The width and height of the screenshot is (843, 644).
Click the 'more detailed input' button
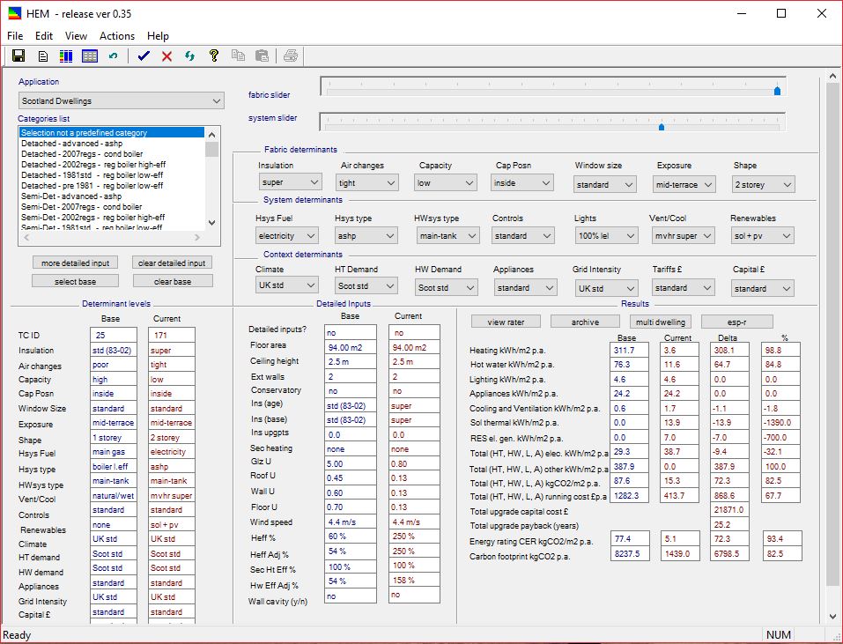click(x=75, y=263)
